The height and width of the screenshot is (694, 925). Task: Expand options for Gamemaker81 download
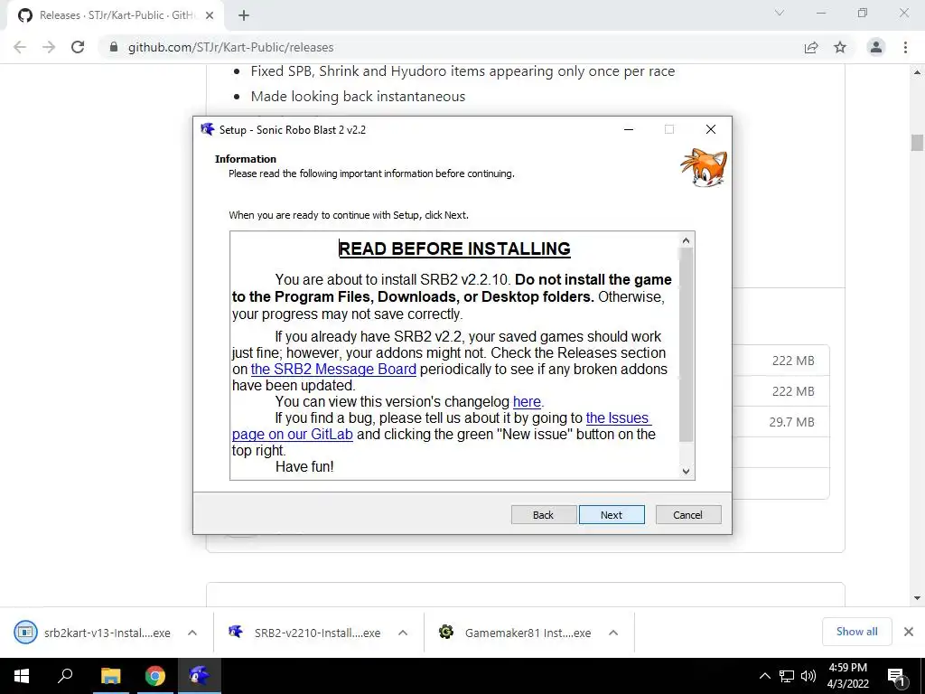[613, 633]
